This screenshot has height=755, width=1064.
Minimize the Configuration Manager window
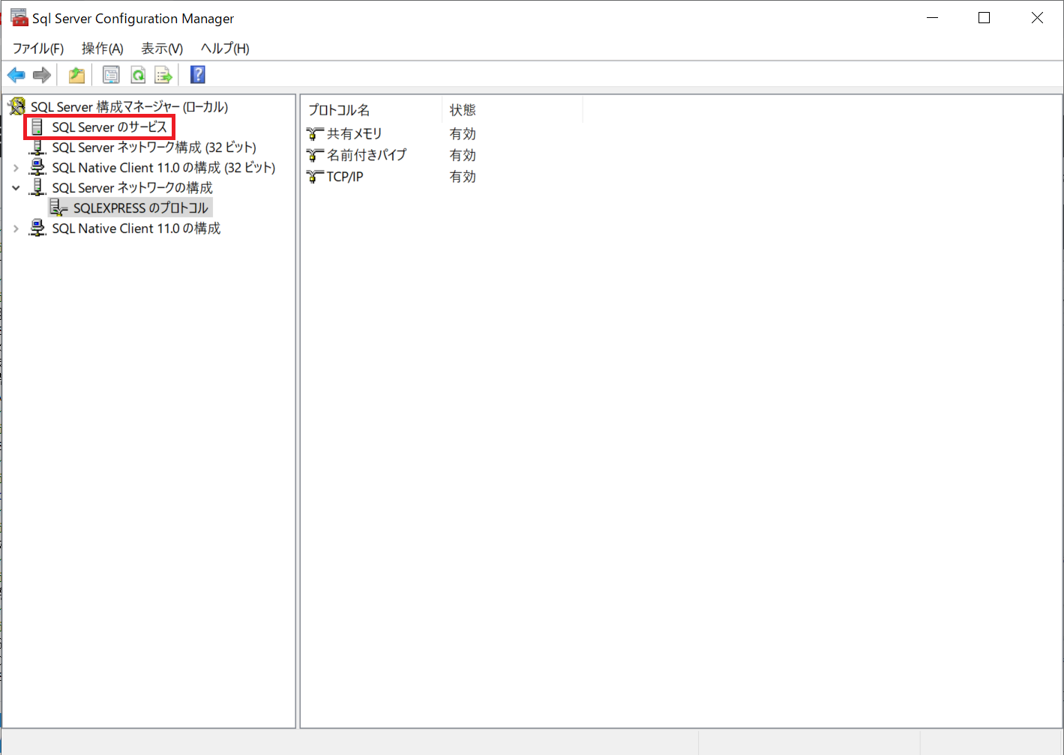[x=933, y=18]
